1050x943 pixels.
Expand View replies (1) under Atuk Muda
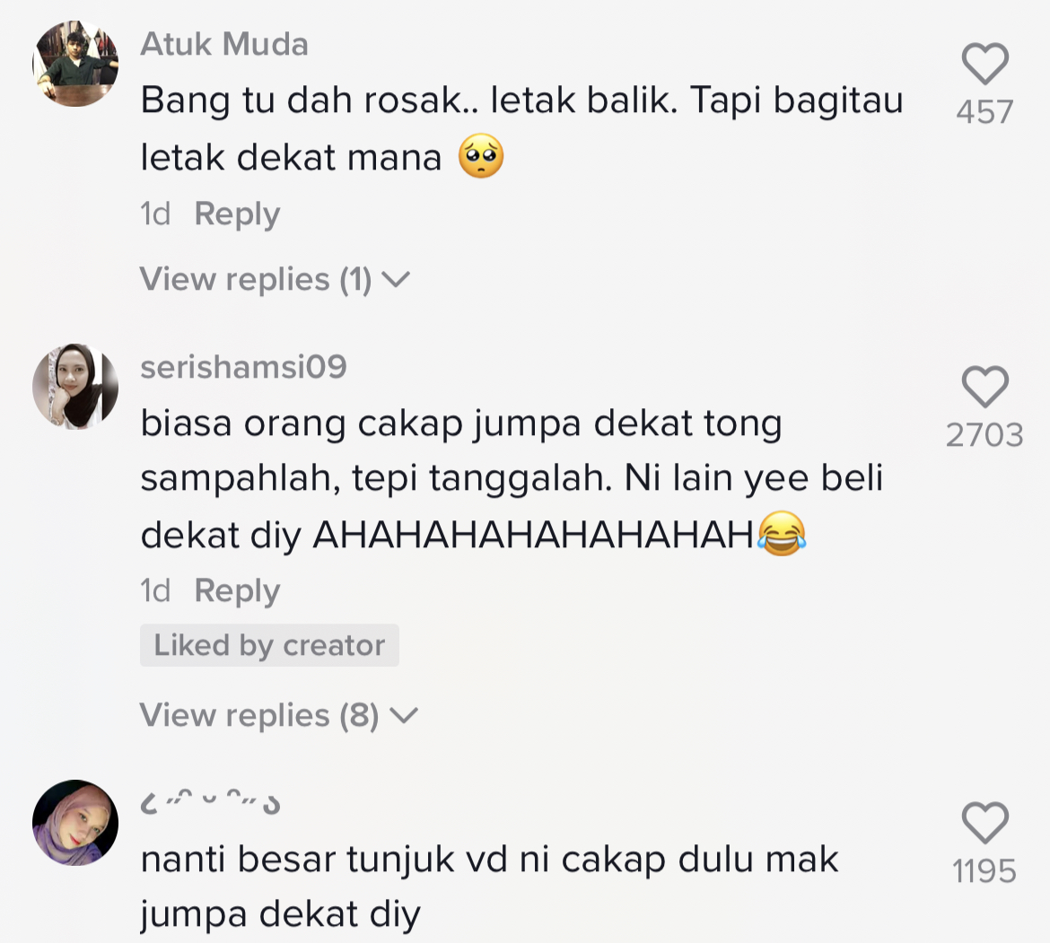coord(275,279)
